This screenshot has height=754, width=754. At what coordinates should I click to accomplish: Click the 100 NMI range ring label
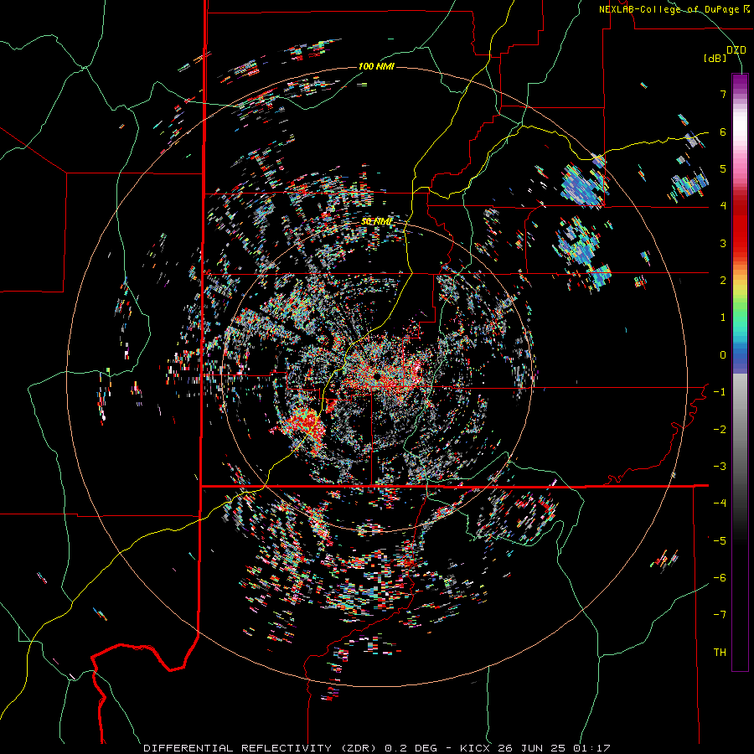pyautogui.click(x=376, y=66)
